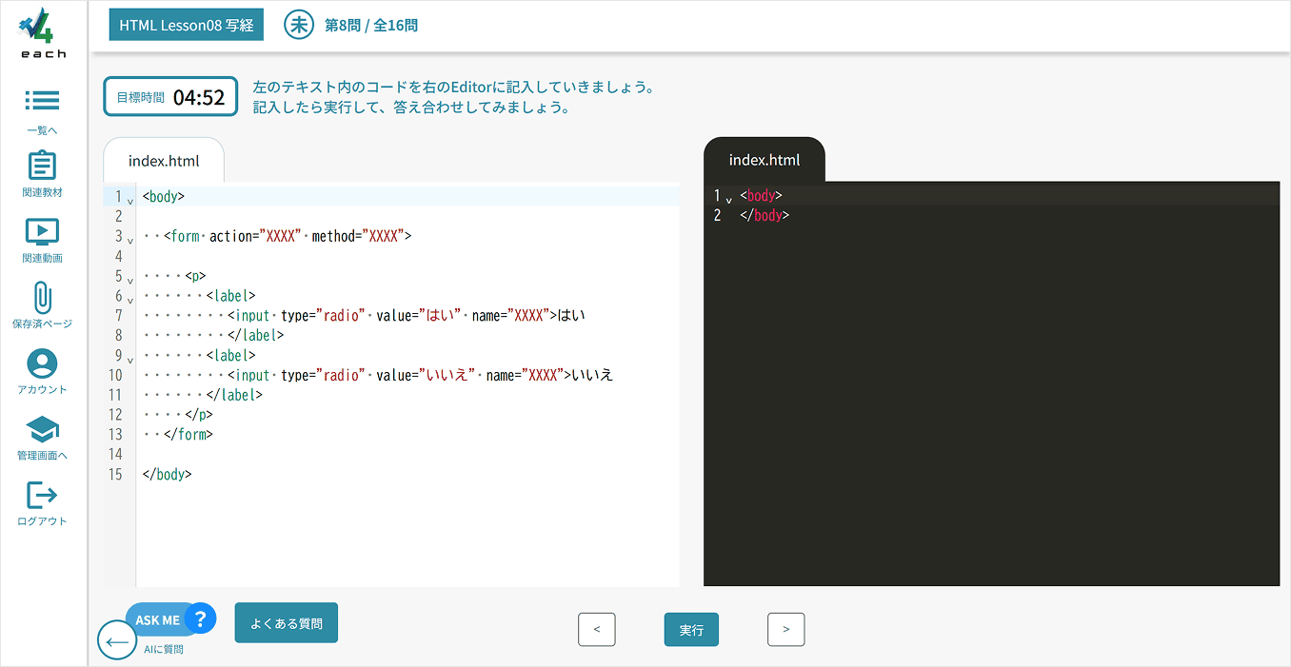Click the 目標時間 04:52 timer box

[x=170, y=96]
